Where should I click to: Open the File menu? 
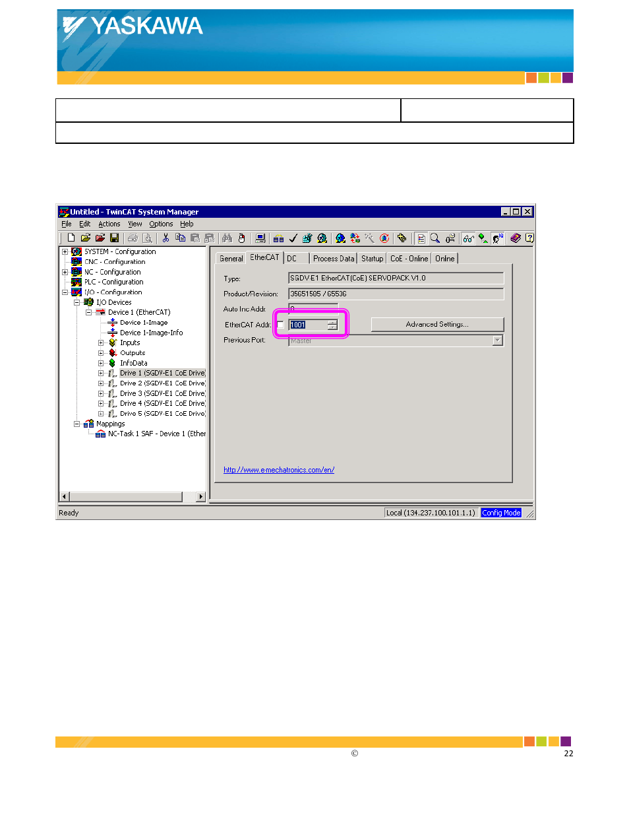click(x=67, y=224)
